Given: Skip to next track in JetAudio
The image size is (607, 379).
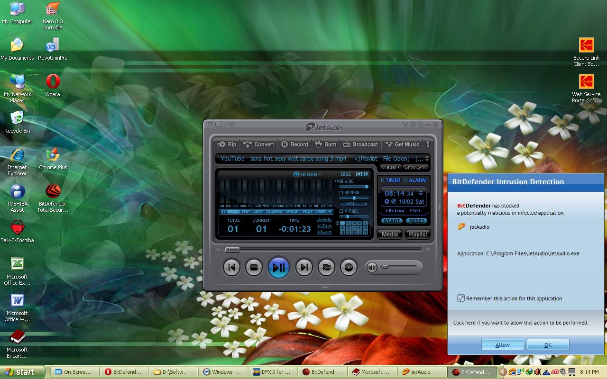Looking at the screenshot, I should [304, 268].
